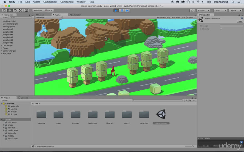244x152 pixels.
Task: Select the Rotate tool
Action: 15,11
